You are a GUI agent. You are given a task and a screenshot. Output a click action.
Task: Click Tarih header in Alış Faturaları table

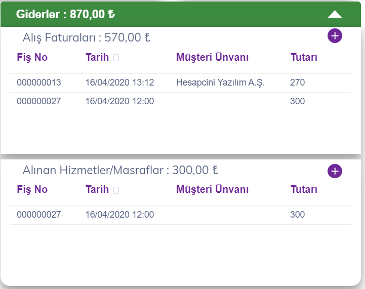point(97,57)
